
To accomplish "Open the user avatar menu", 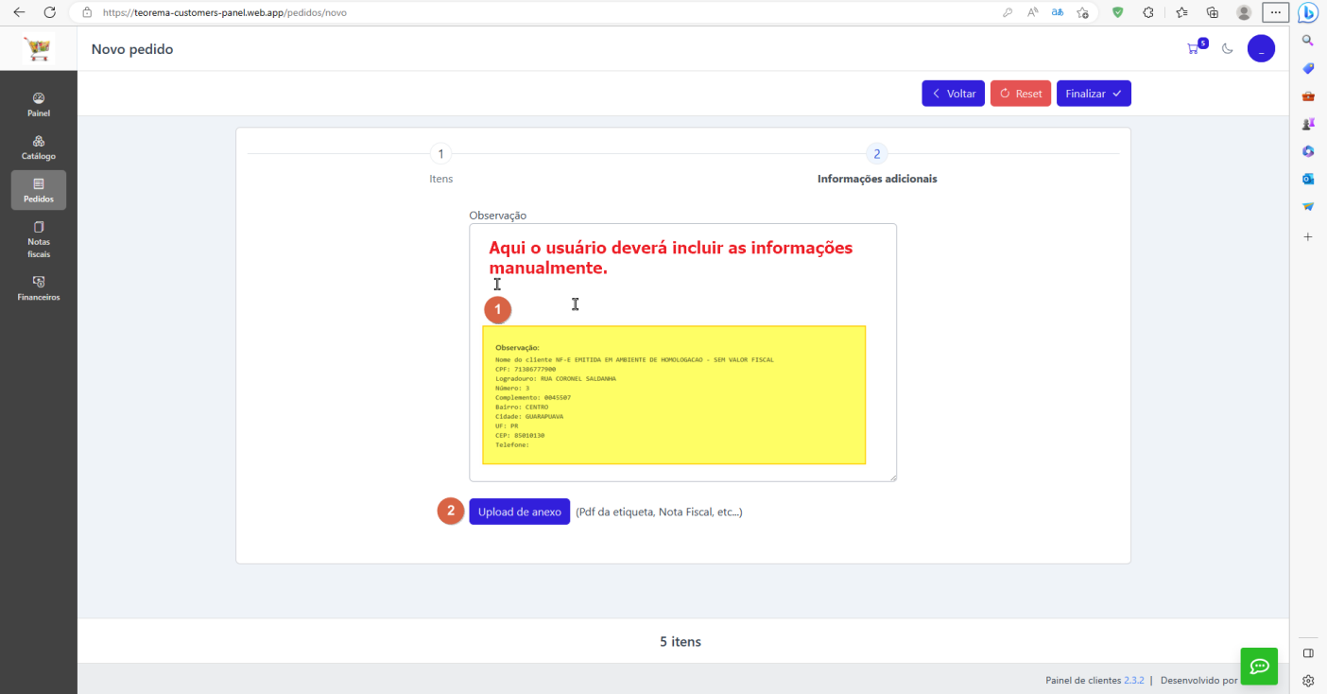I will click(x=1261, y=49).
